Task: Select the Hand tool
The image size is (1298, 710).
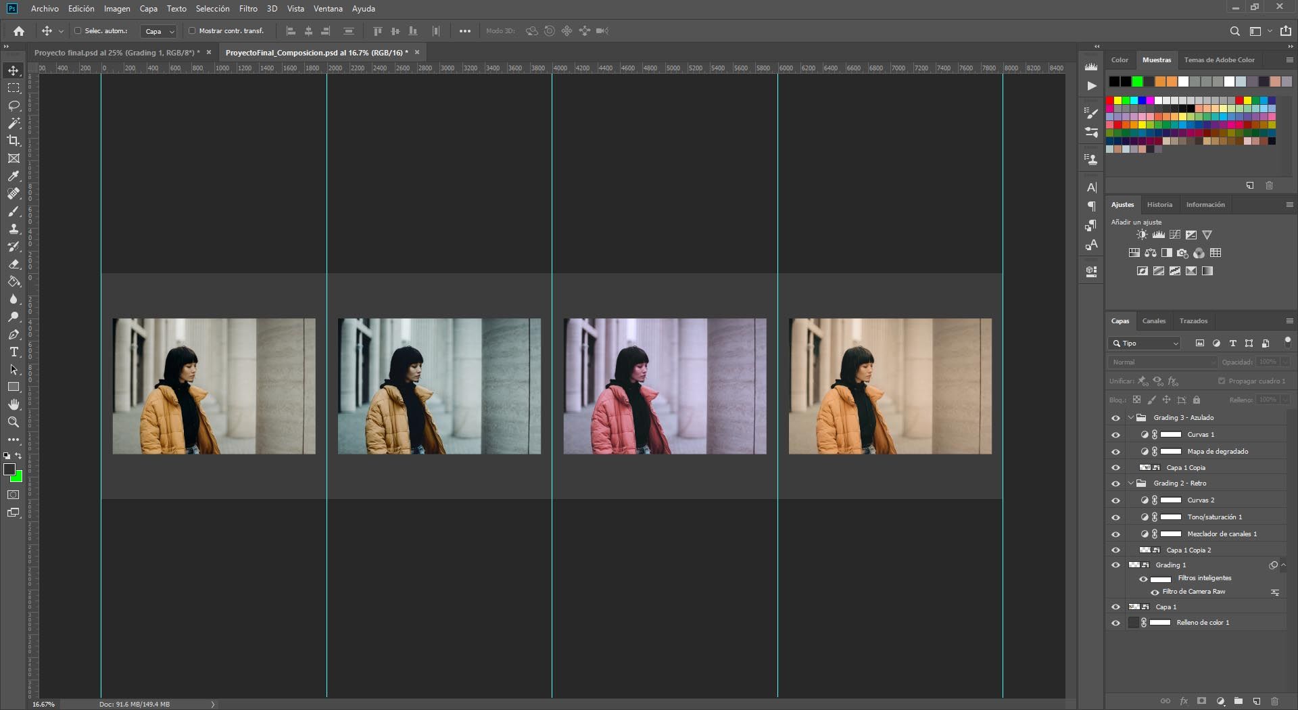Action: pos(14,404)
